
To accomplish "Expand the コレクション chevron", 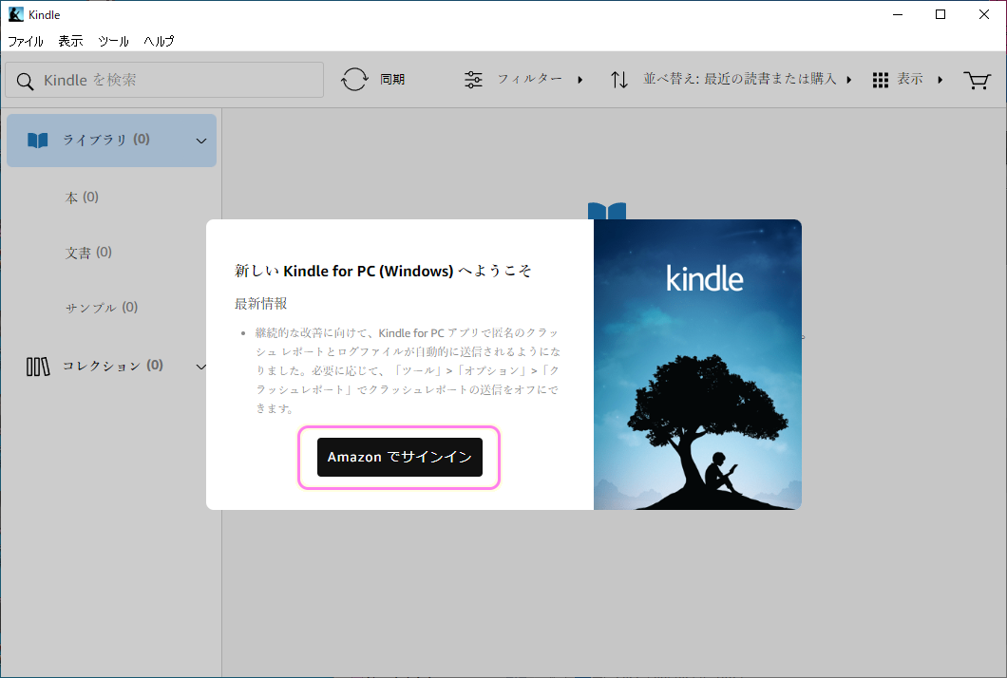I will tap(200, 365).
